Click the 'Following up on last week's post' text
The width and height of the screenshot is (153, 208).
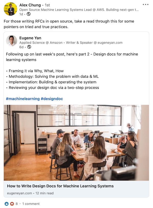[72, 57]
